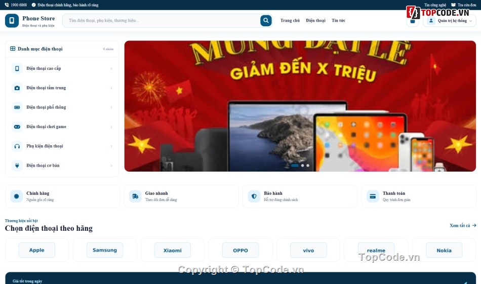Open Tin công nghệ top link
This screenshot has height=284, width=481.
[x=435, y=5]
